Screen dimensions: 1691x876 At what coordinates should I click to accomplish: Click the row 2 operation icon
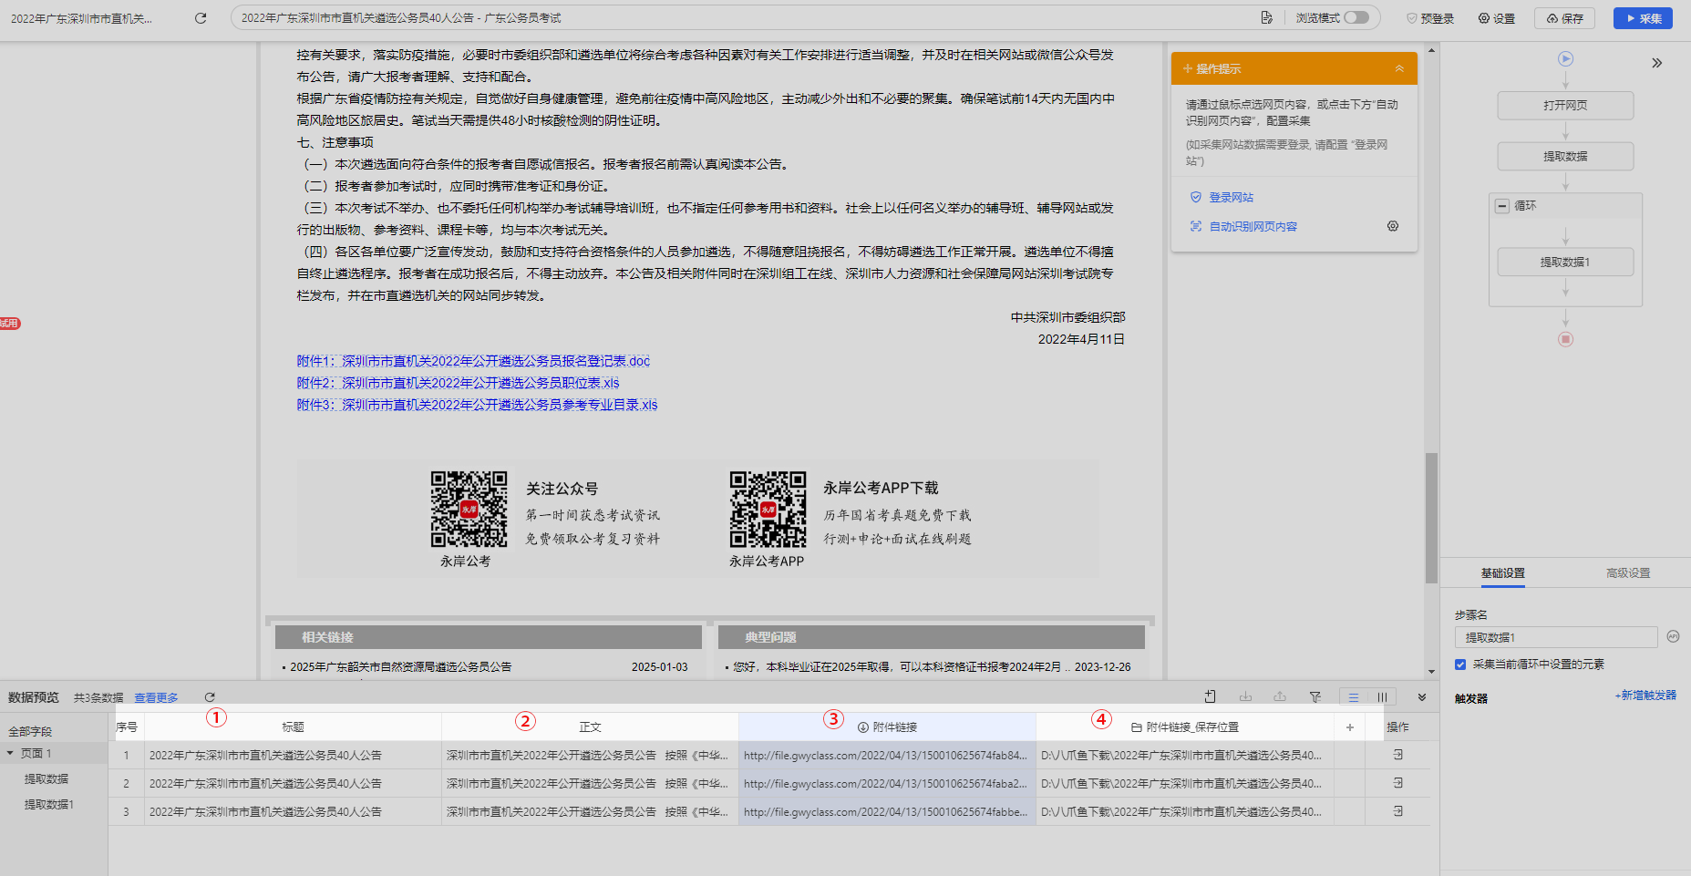[x=1397, y=783]
